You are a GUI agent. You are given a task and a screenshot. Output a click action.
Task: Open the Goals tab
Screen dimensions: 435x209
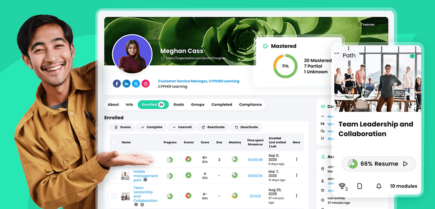pyautogui.click(x=179, y=105)
